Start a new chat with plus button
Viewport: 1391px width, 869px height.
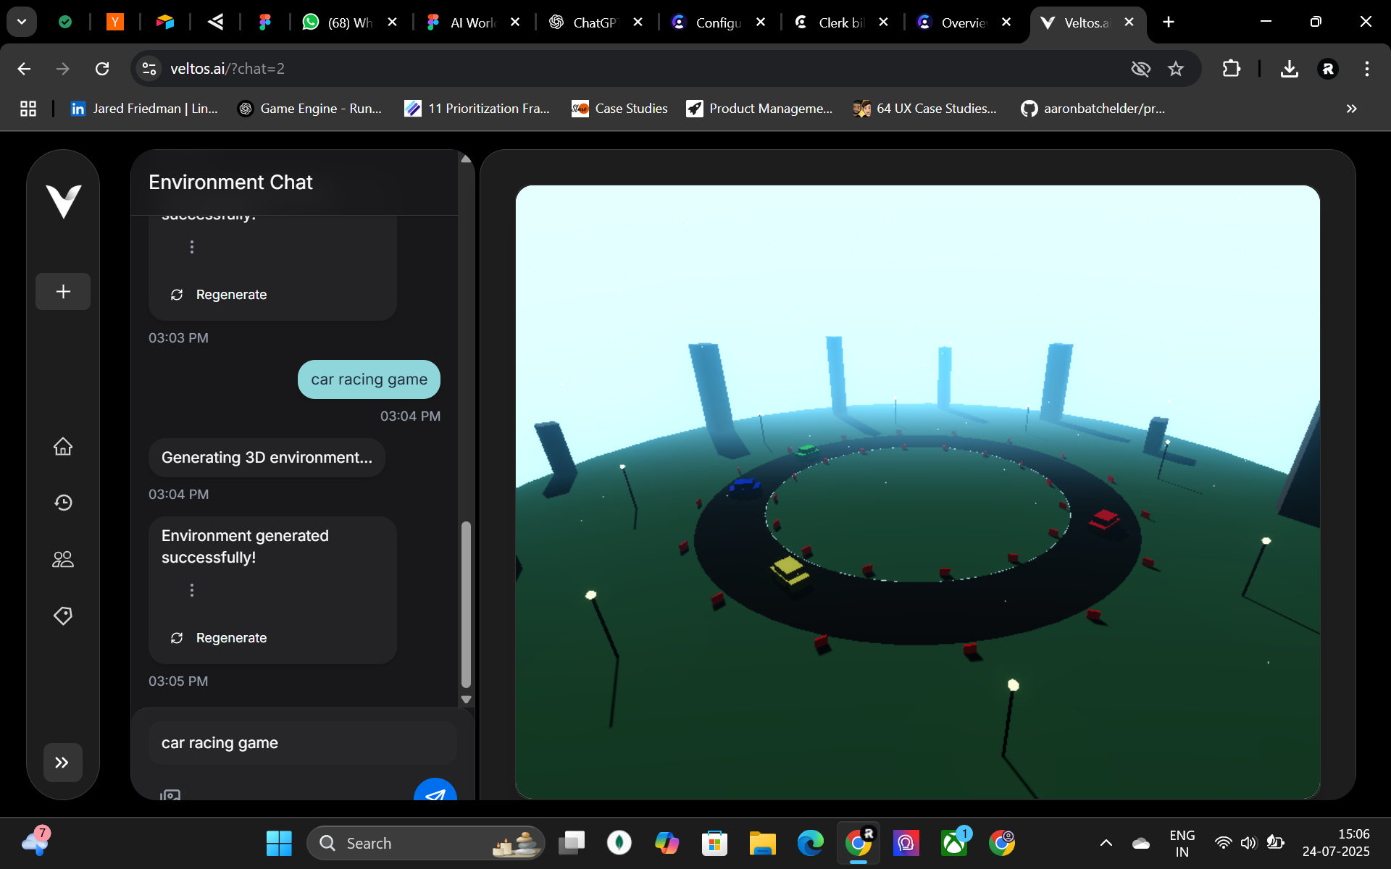(63, 291)
